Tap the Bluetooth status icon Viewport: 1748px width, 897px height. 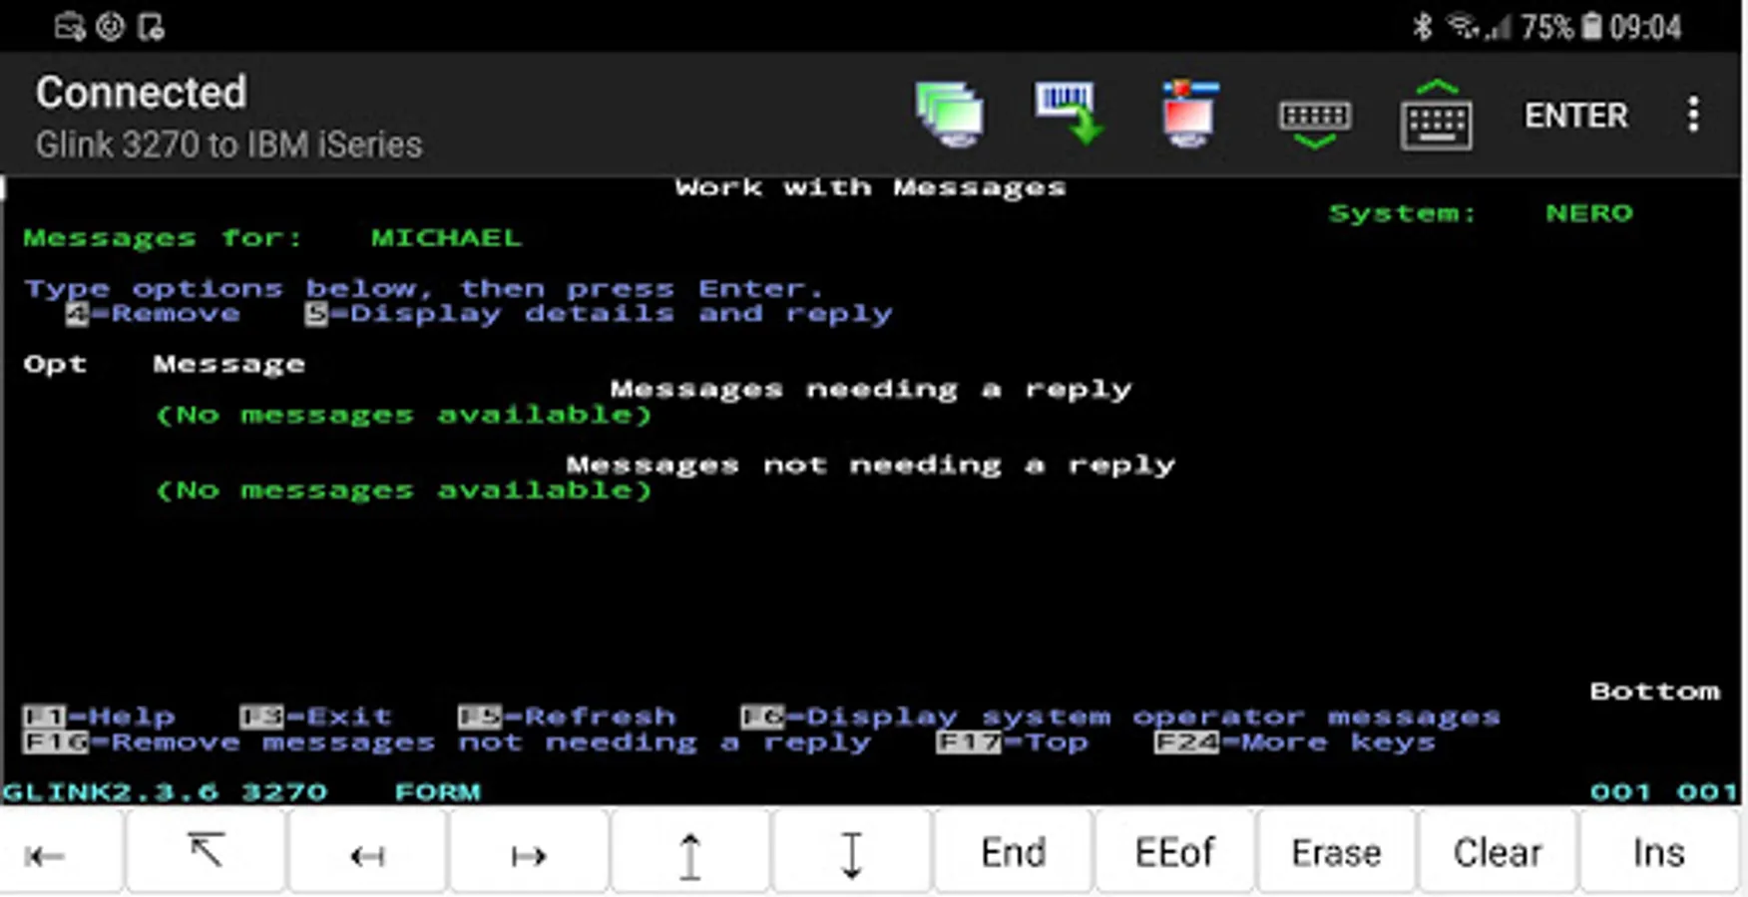(x=1423, y=27)
